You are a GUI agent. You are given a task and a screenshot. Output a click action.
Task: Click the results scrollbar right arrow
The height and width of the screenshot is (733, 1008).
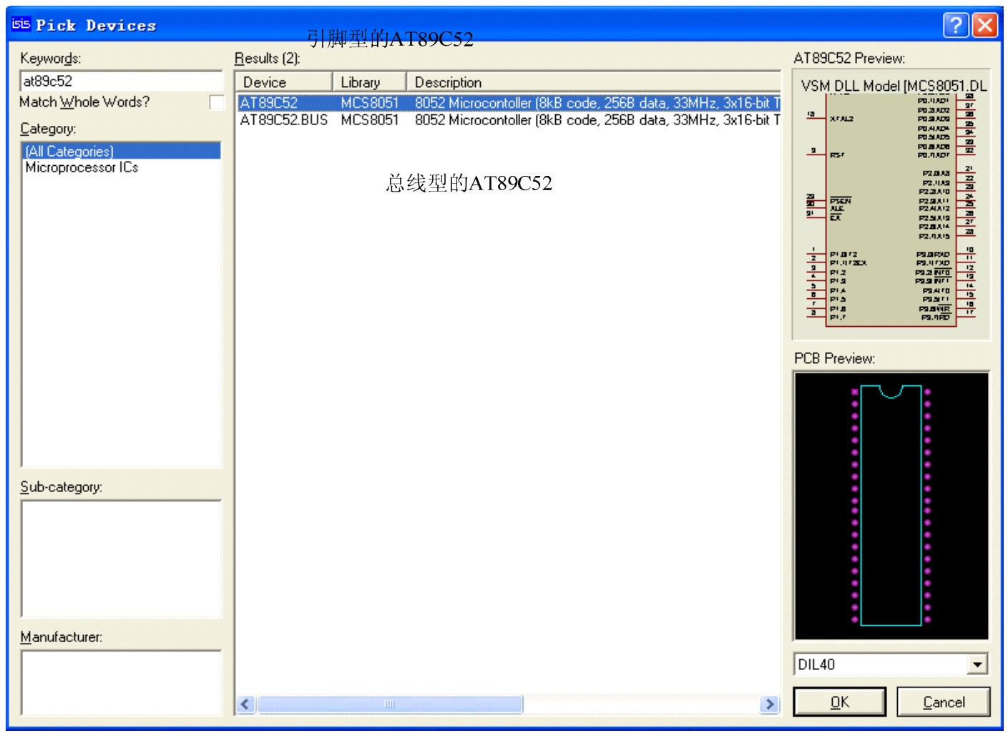pos(769,704)
